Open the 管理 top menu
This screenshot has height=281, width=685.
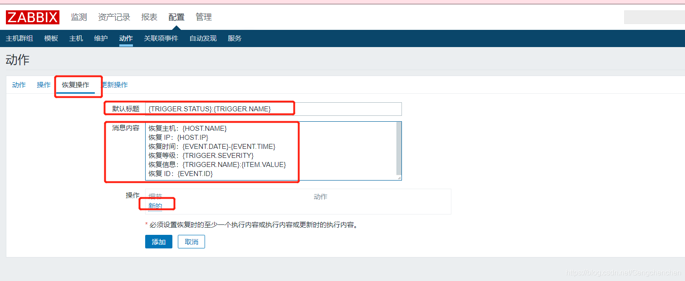204,17
